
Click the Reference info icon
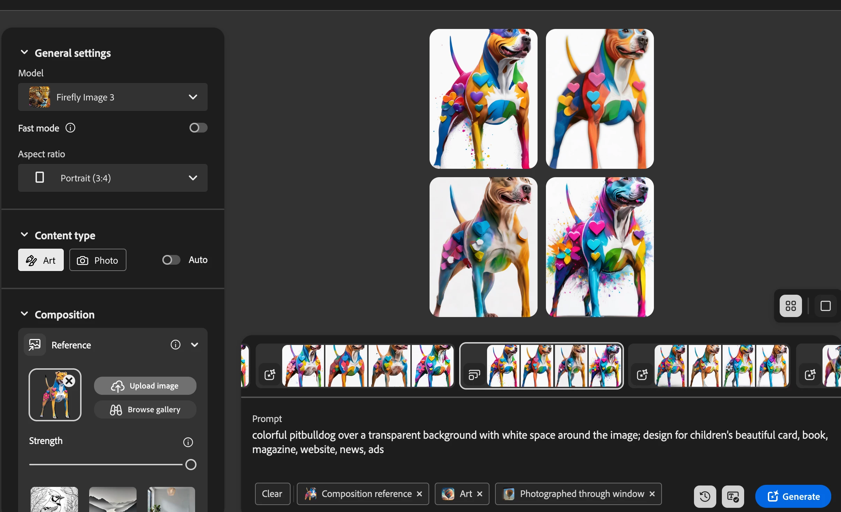coord(176,345)
